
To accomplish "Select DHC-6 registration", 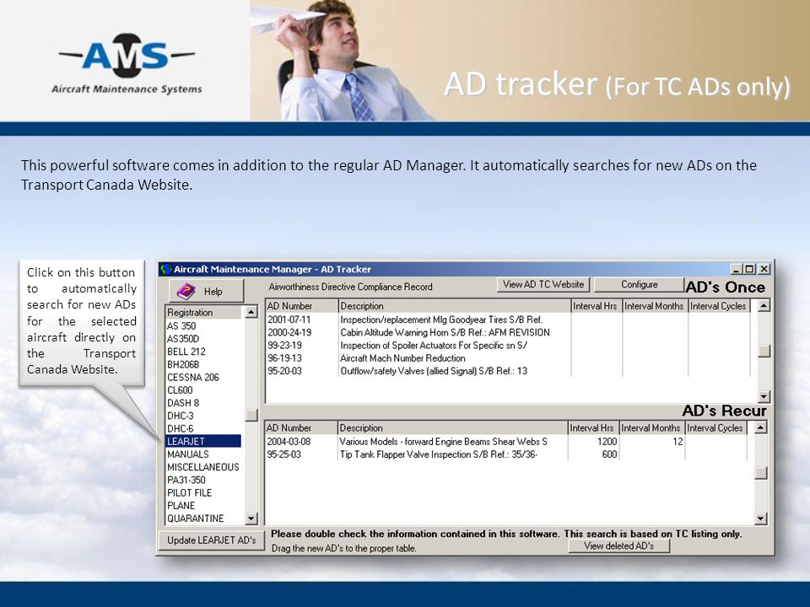I will tap(180, 428).
